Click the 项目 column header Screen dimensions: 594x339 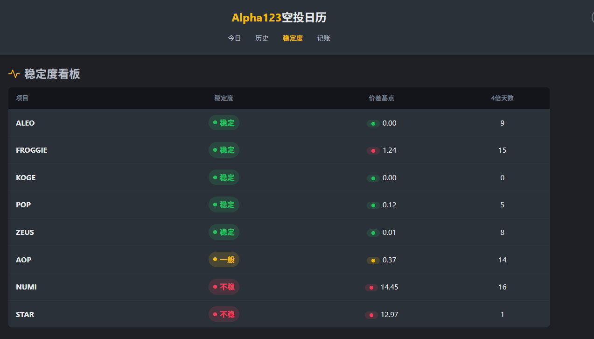pyautogui.click(x=22, y=98)
